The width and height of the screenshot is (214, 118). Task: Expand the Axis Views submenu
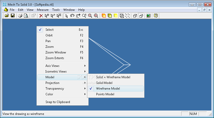pos(63,66)
